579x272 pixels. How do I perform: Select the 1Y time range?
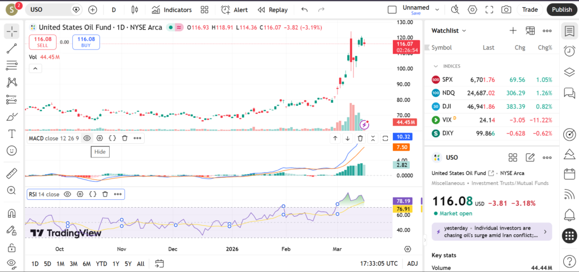[115, 264]
